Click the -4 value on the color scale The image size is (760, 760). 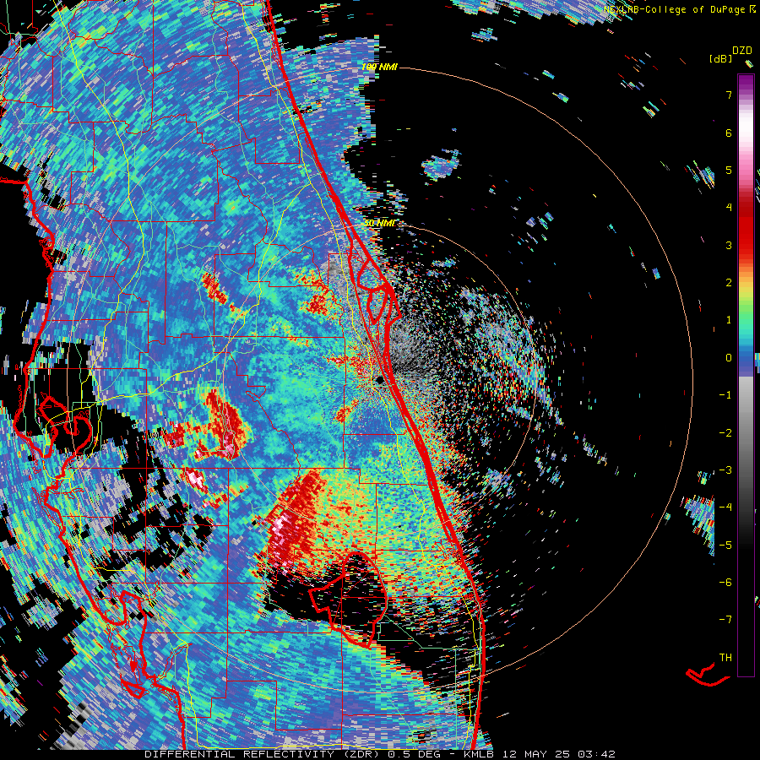[725, 507]
